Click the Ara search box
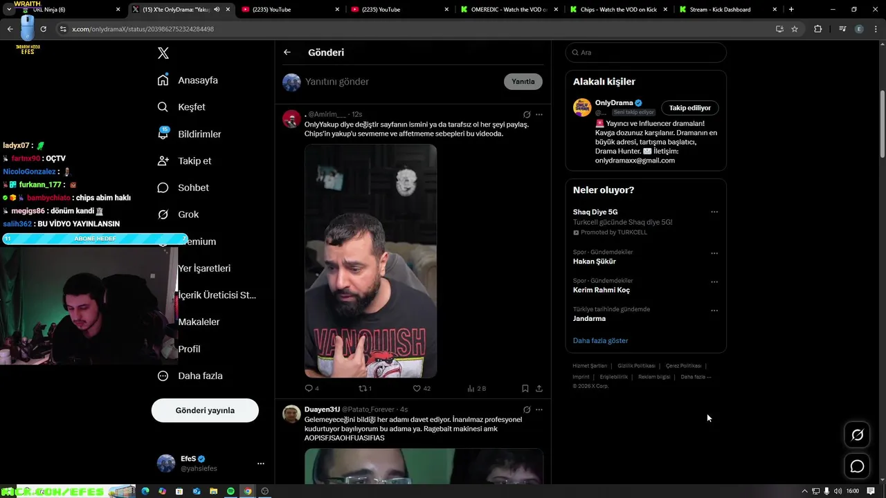 click(646, 53)
